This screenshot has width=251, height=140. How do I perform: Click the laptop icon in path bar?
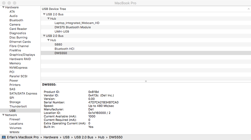4,137
